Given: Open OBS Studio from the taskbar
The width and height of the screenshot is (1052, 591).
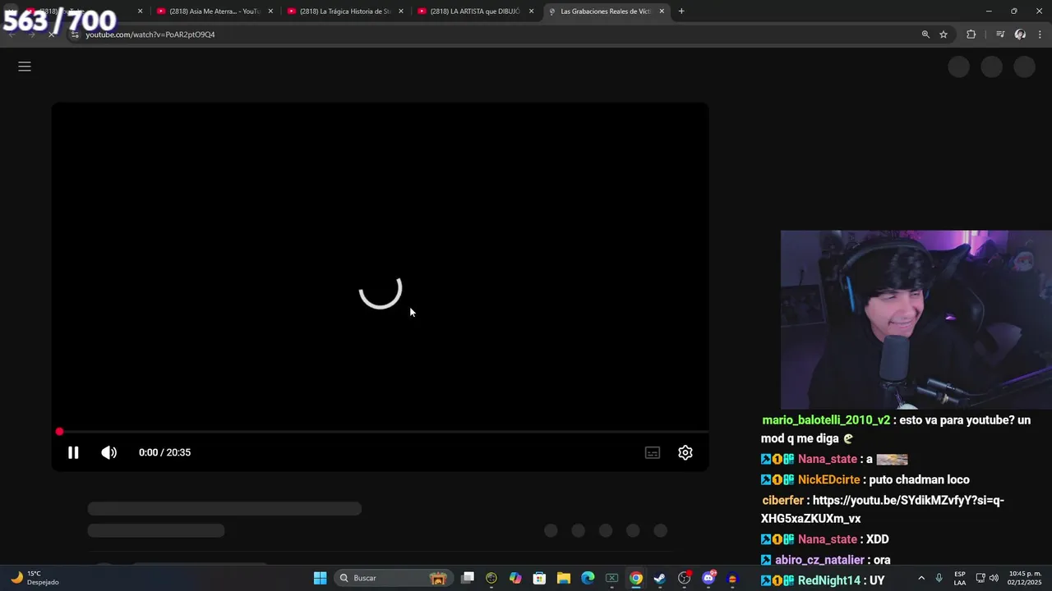Looking at the screenshot, I should point(684,578).
